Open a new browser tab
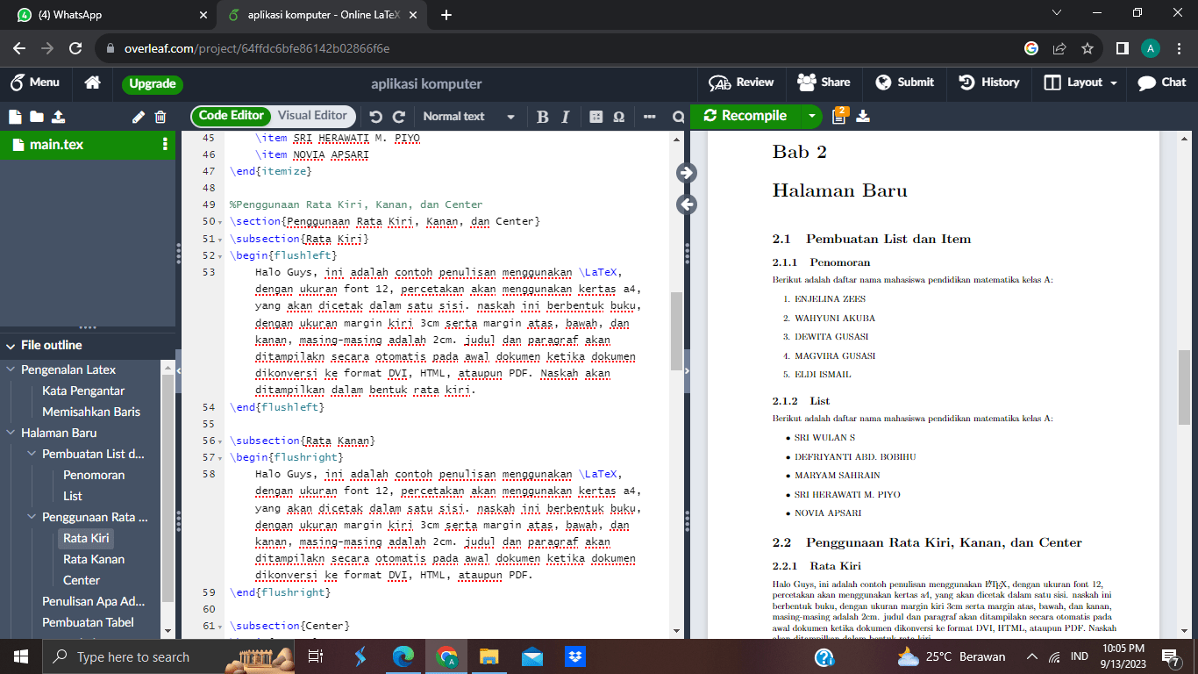Viewport: 1198px width, 674px height. (x=446, y=15)
